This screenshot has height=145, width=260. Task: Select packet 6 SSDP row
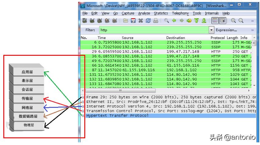click(166, 42)
